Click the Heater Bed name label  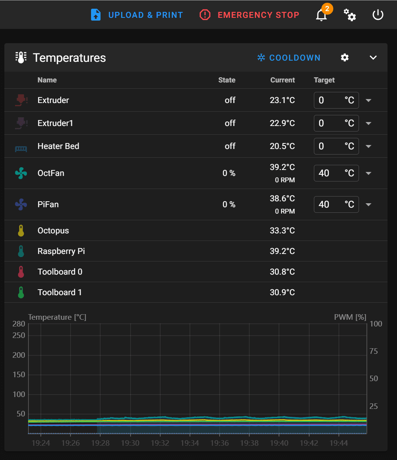(x=58, y=146)
